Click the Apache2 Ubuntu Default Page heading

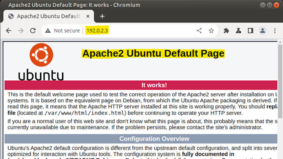pos(153,53)
